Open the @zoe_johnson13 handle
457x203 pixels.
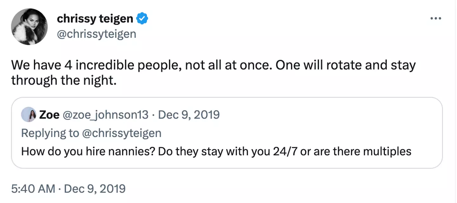[x=106, y=115]
